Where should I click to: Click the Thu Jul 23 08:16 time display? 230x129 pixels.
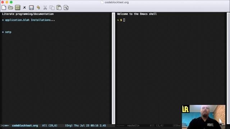[86, 125]
